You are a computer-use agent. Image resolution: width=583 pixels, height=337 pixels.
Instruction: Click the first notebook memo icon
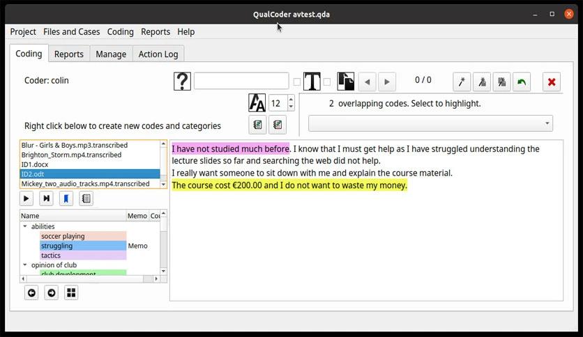tap(257, 125)
